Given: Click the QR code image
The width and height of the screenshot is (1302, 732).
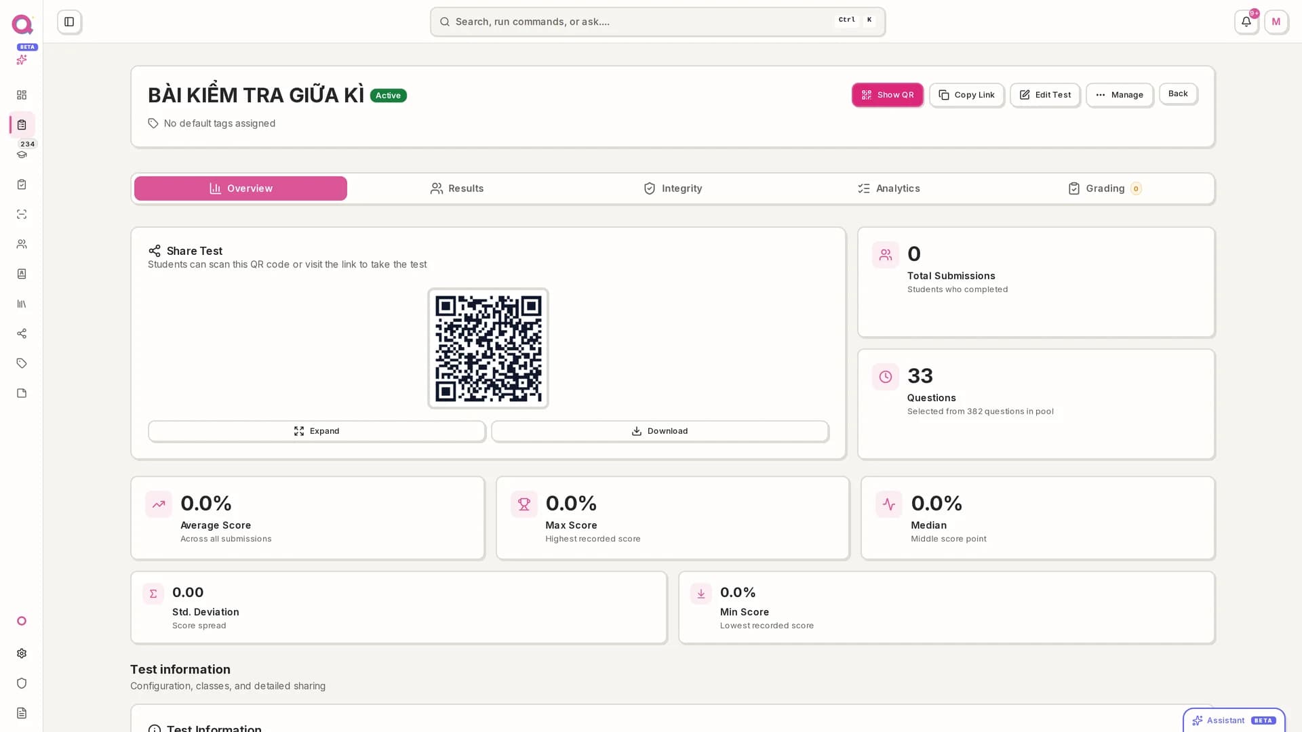Looking at the screenshot, I should pos(488,348).
